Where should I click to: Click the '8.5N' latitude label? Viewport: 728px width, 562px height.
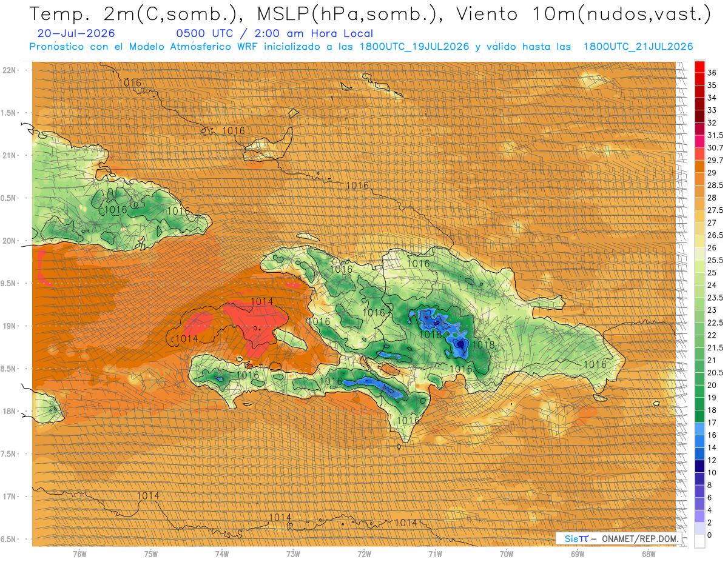click(x=9, y=369)
